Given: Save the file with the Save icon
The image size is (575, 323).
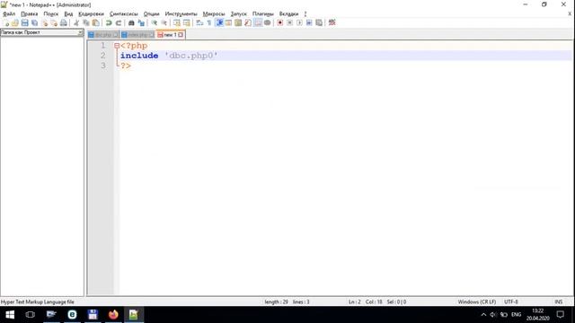Looking at the screenshot, I should click(x=24, y=22).
